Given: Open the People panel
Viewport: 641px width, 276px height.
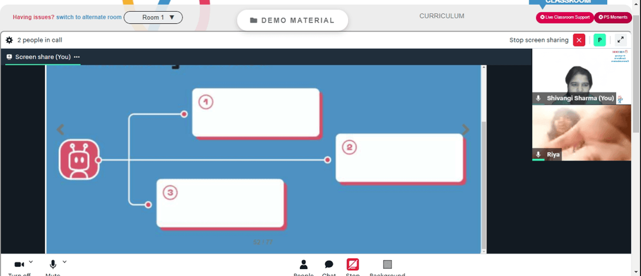Looking at the screenshot, I should pyautogui.click(x=303, y=265).
